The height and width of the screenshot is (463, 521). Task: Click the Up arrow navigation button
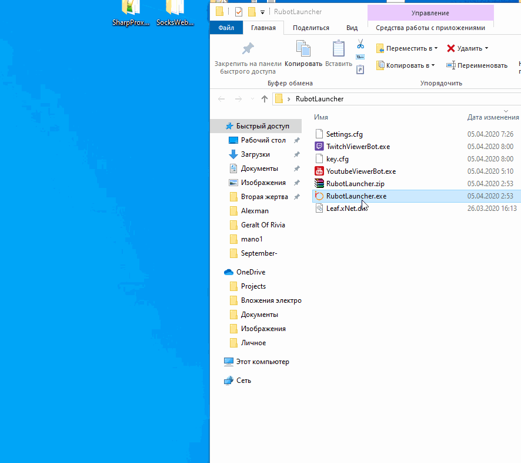(265, 99)
